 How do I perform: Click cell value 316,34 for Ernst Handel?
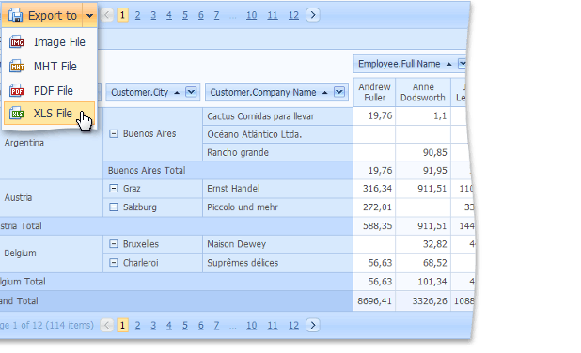click(374, 189)
